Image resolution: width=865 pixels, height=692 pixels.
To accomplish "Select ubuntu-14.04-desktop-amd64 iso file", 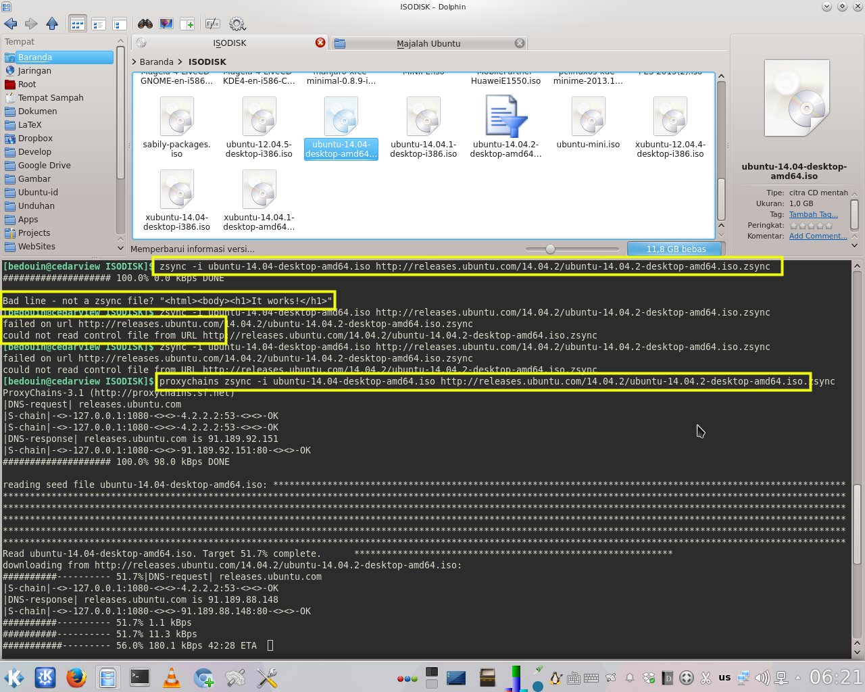I will [341, 127].
